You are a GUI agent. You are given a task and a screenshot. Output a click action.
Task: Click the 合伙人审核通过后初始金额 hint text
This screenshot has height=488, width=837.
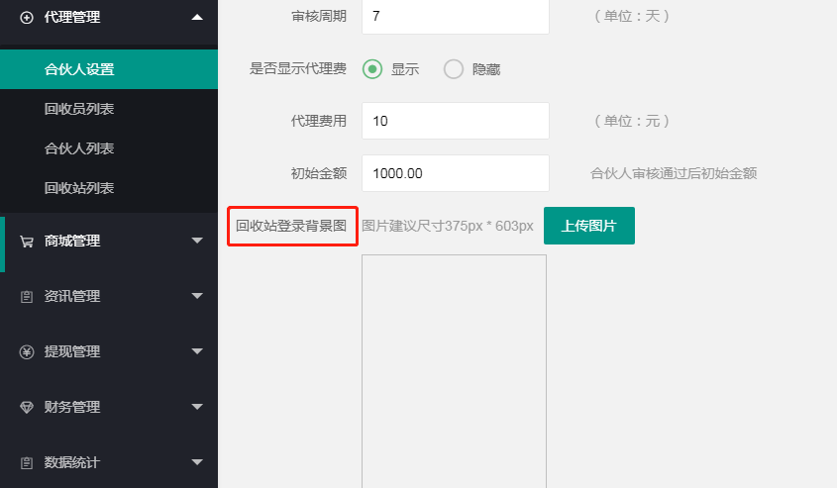674,174
